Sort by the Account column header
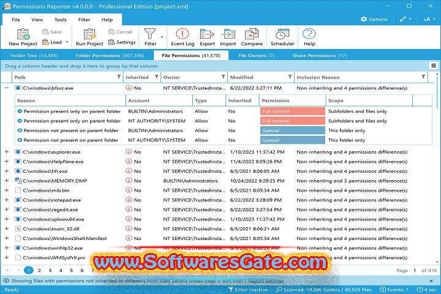The image size is (441, 294). click(x=159, y=100)
